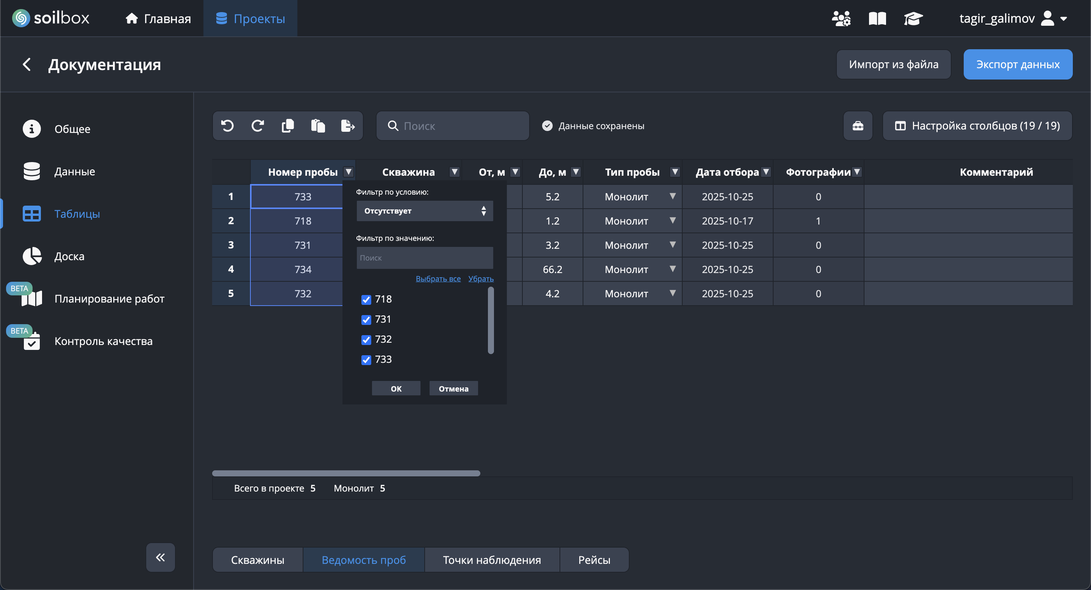This screenshot has height=590, width=1091.
Task: Uncheck value 718 in filter list
Action: (366, 300)
